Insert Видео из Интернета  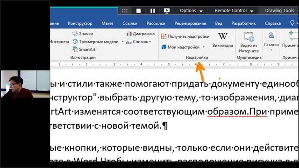click(249, 42)
